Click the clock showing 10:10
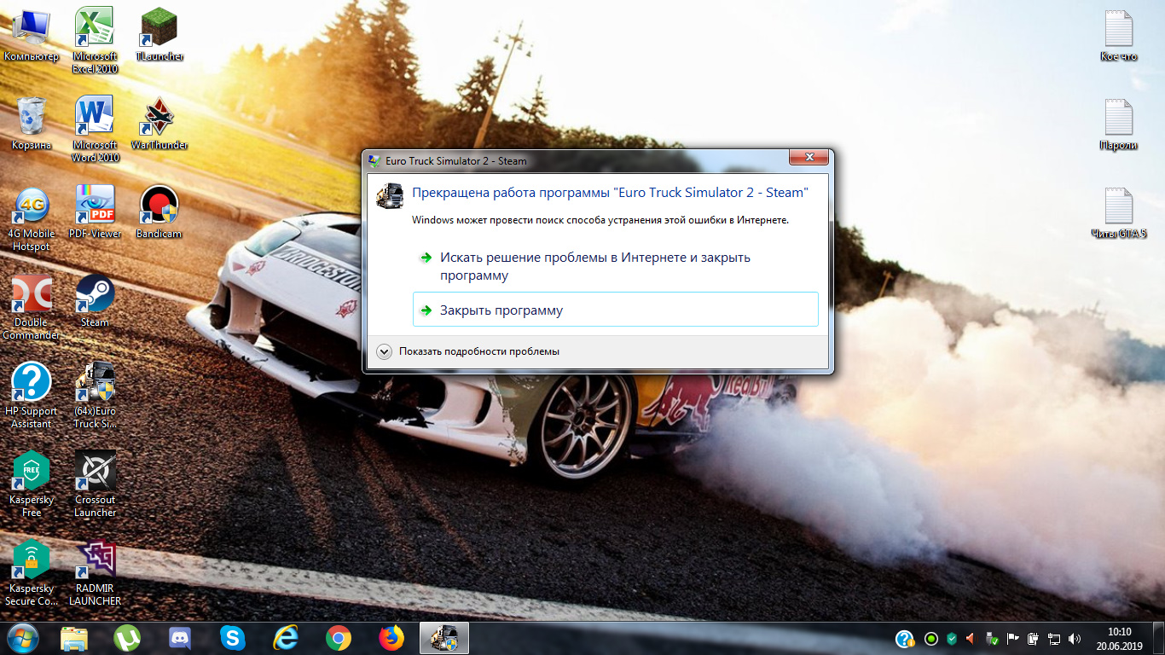 tap(1119, 639)
